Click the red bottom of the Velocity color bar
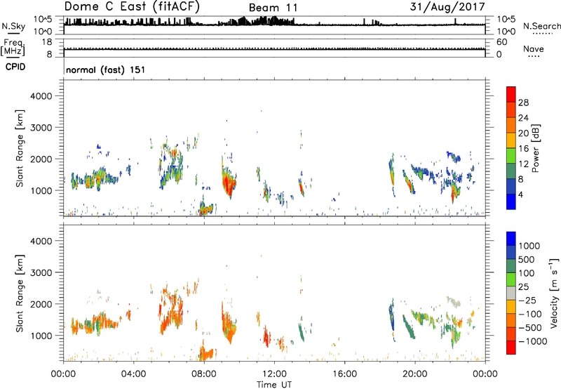The width and height of the screenshot is (561, 389). click(511, 348)
